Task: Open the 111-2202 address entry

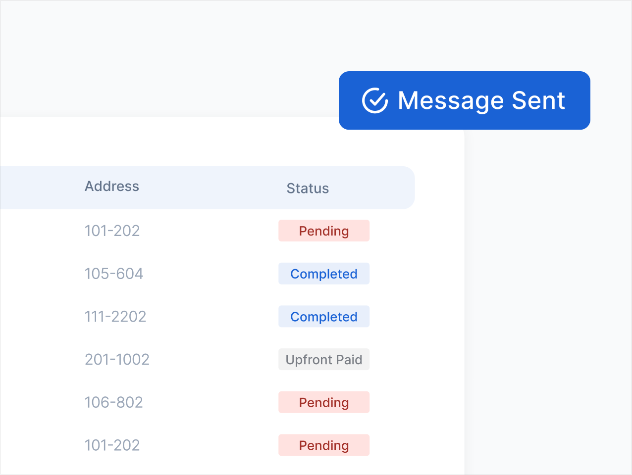Action: [115, 317]
